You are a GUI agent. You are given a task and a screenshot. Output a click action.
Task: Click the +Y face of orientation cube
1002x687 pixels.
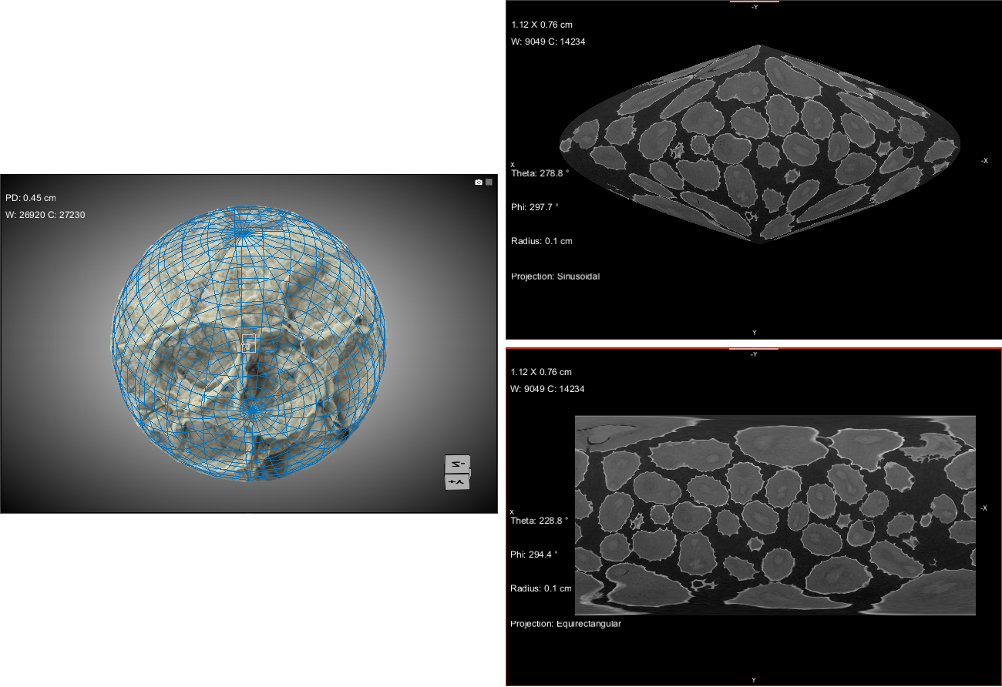pos(457,481)
